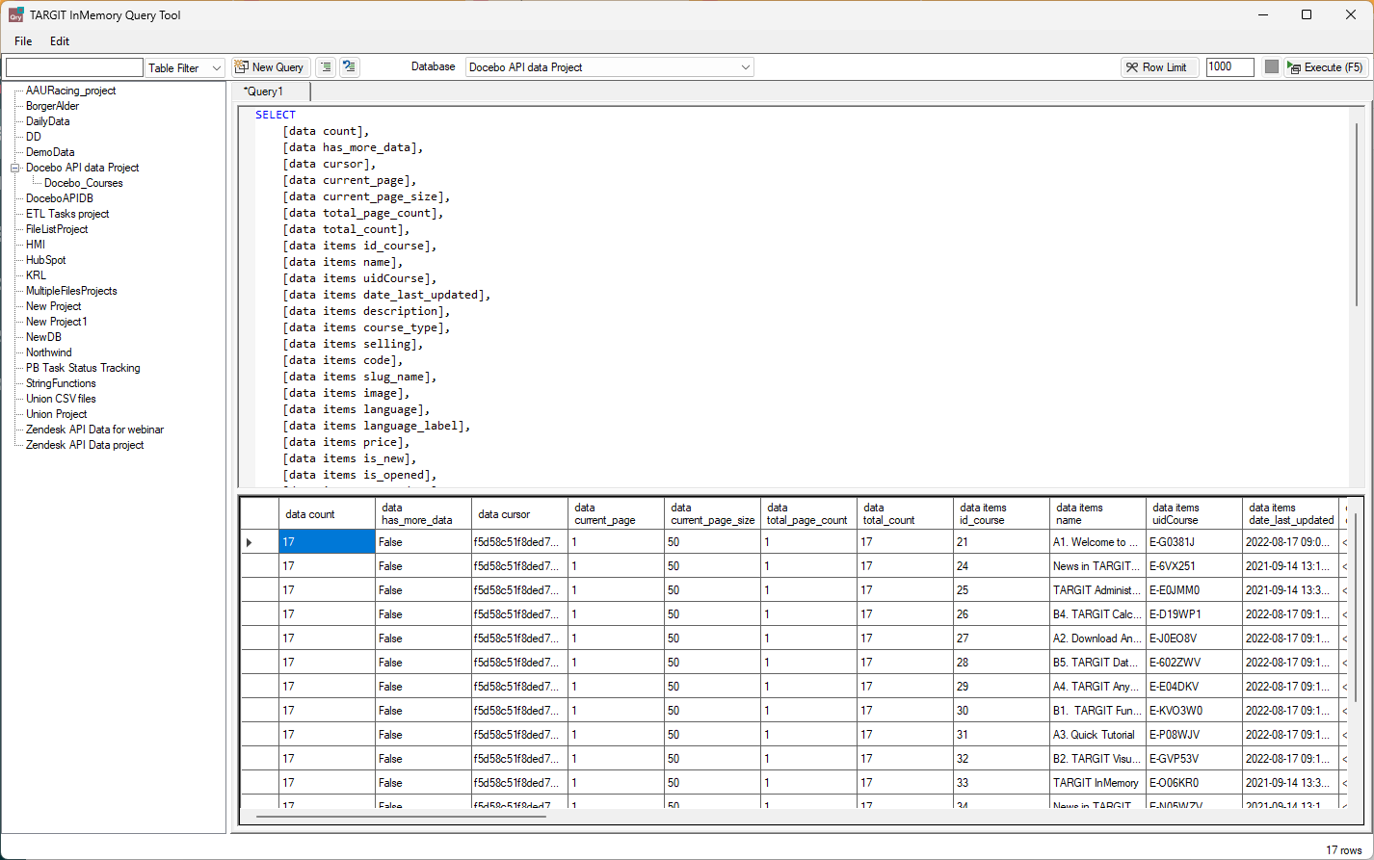Select DoceboAPIDB in the tree
The width and height of the screenshot is (1374, 860).
pos(60,198)
